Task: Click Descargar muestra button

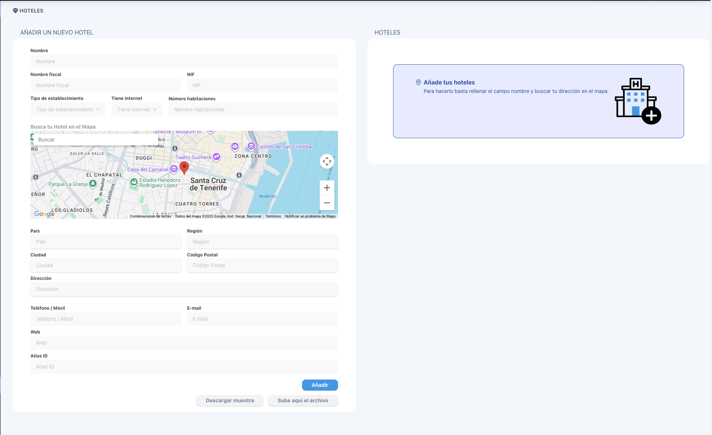Action: point(230,400)
